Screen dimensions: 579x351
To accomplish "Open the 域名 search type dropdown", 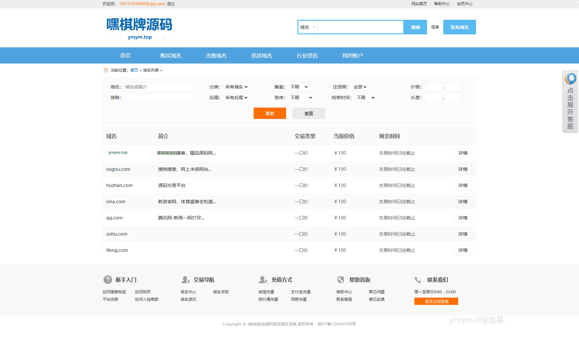I will pyautogui.click(x=308, y=27).
